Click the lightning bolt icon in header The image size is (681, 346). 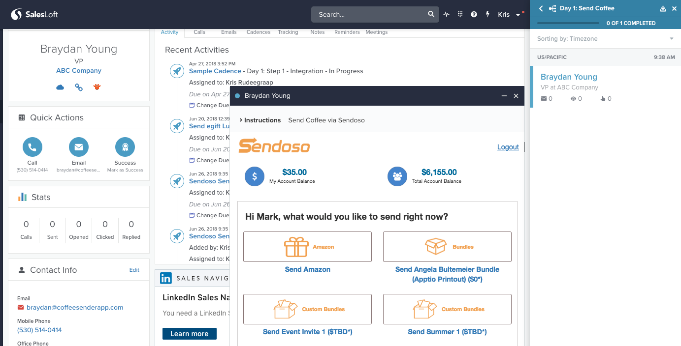click(487, 14)
